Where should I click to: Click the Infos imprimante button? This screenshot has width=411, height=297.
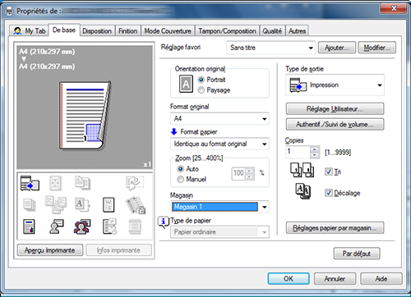[x=118, y=250]
